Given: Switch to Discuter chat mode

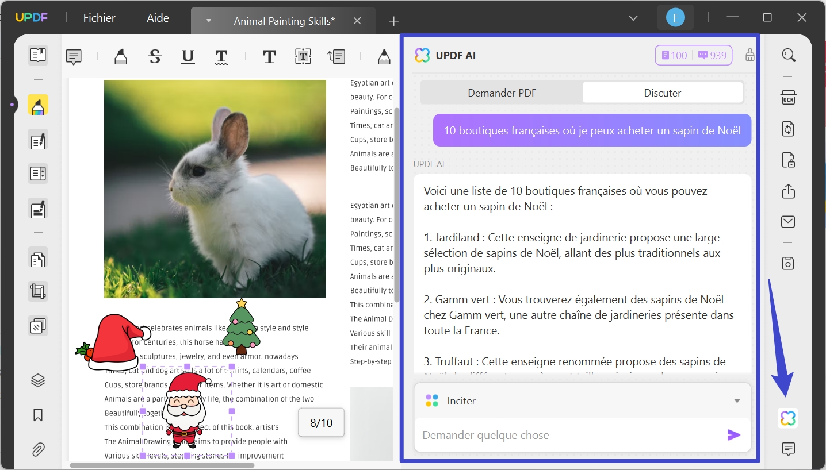Looking at the screenshot, I should coord(663,93).
